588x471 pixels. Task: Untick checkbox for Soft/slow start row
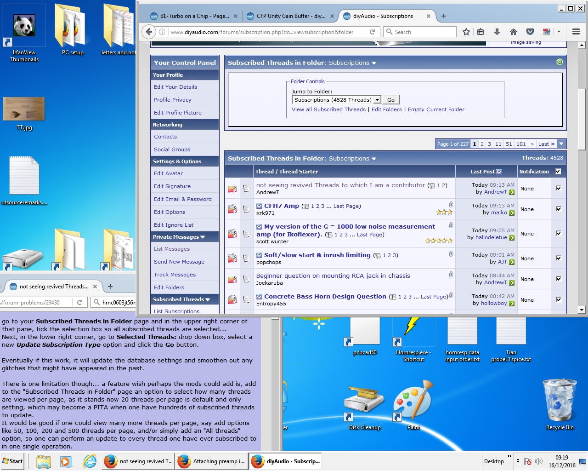coord(559,258)
